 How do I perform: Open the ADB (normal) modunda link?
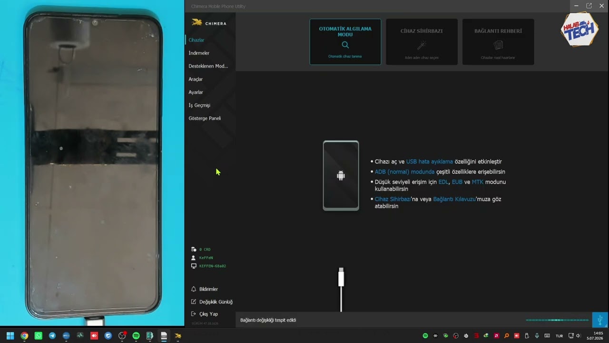coord(404,171)
